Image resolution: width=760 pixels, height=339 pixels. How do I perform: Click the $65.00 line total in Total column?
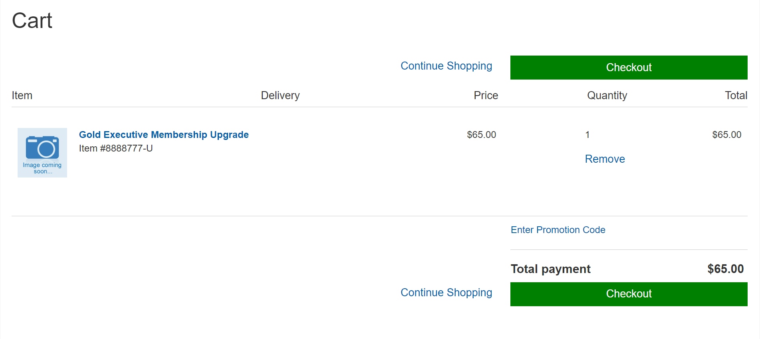click(726, 135)
